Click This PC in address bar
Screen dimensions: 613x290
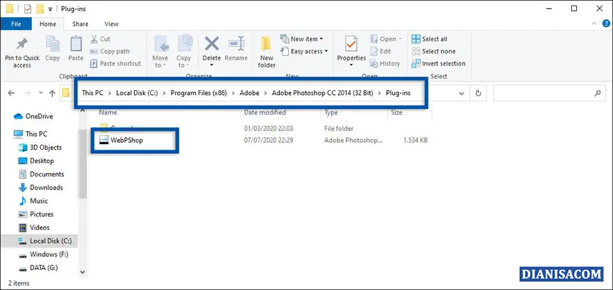(93, 93)
